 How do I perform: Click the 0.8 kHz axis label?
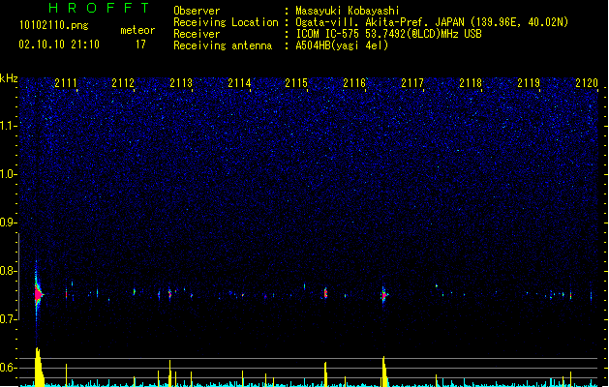(x=9, y=271)
